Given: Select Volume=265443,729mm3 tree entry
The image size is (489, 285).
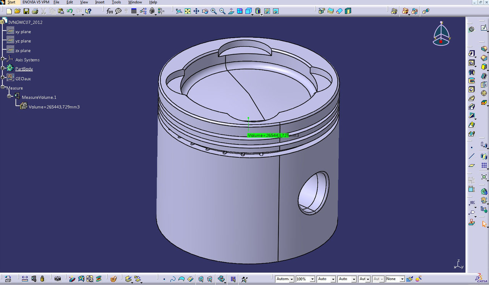Looking at the screenshot, I should tap(54, 107).
